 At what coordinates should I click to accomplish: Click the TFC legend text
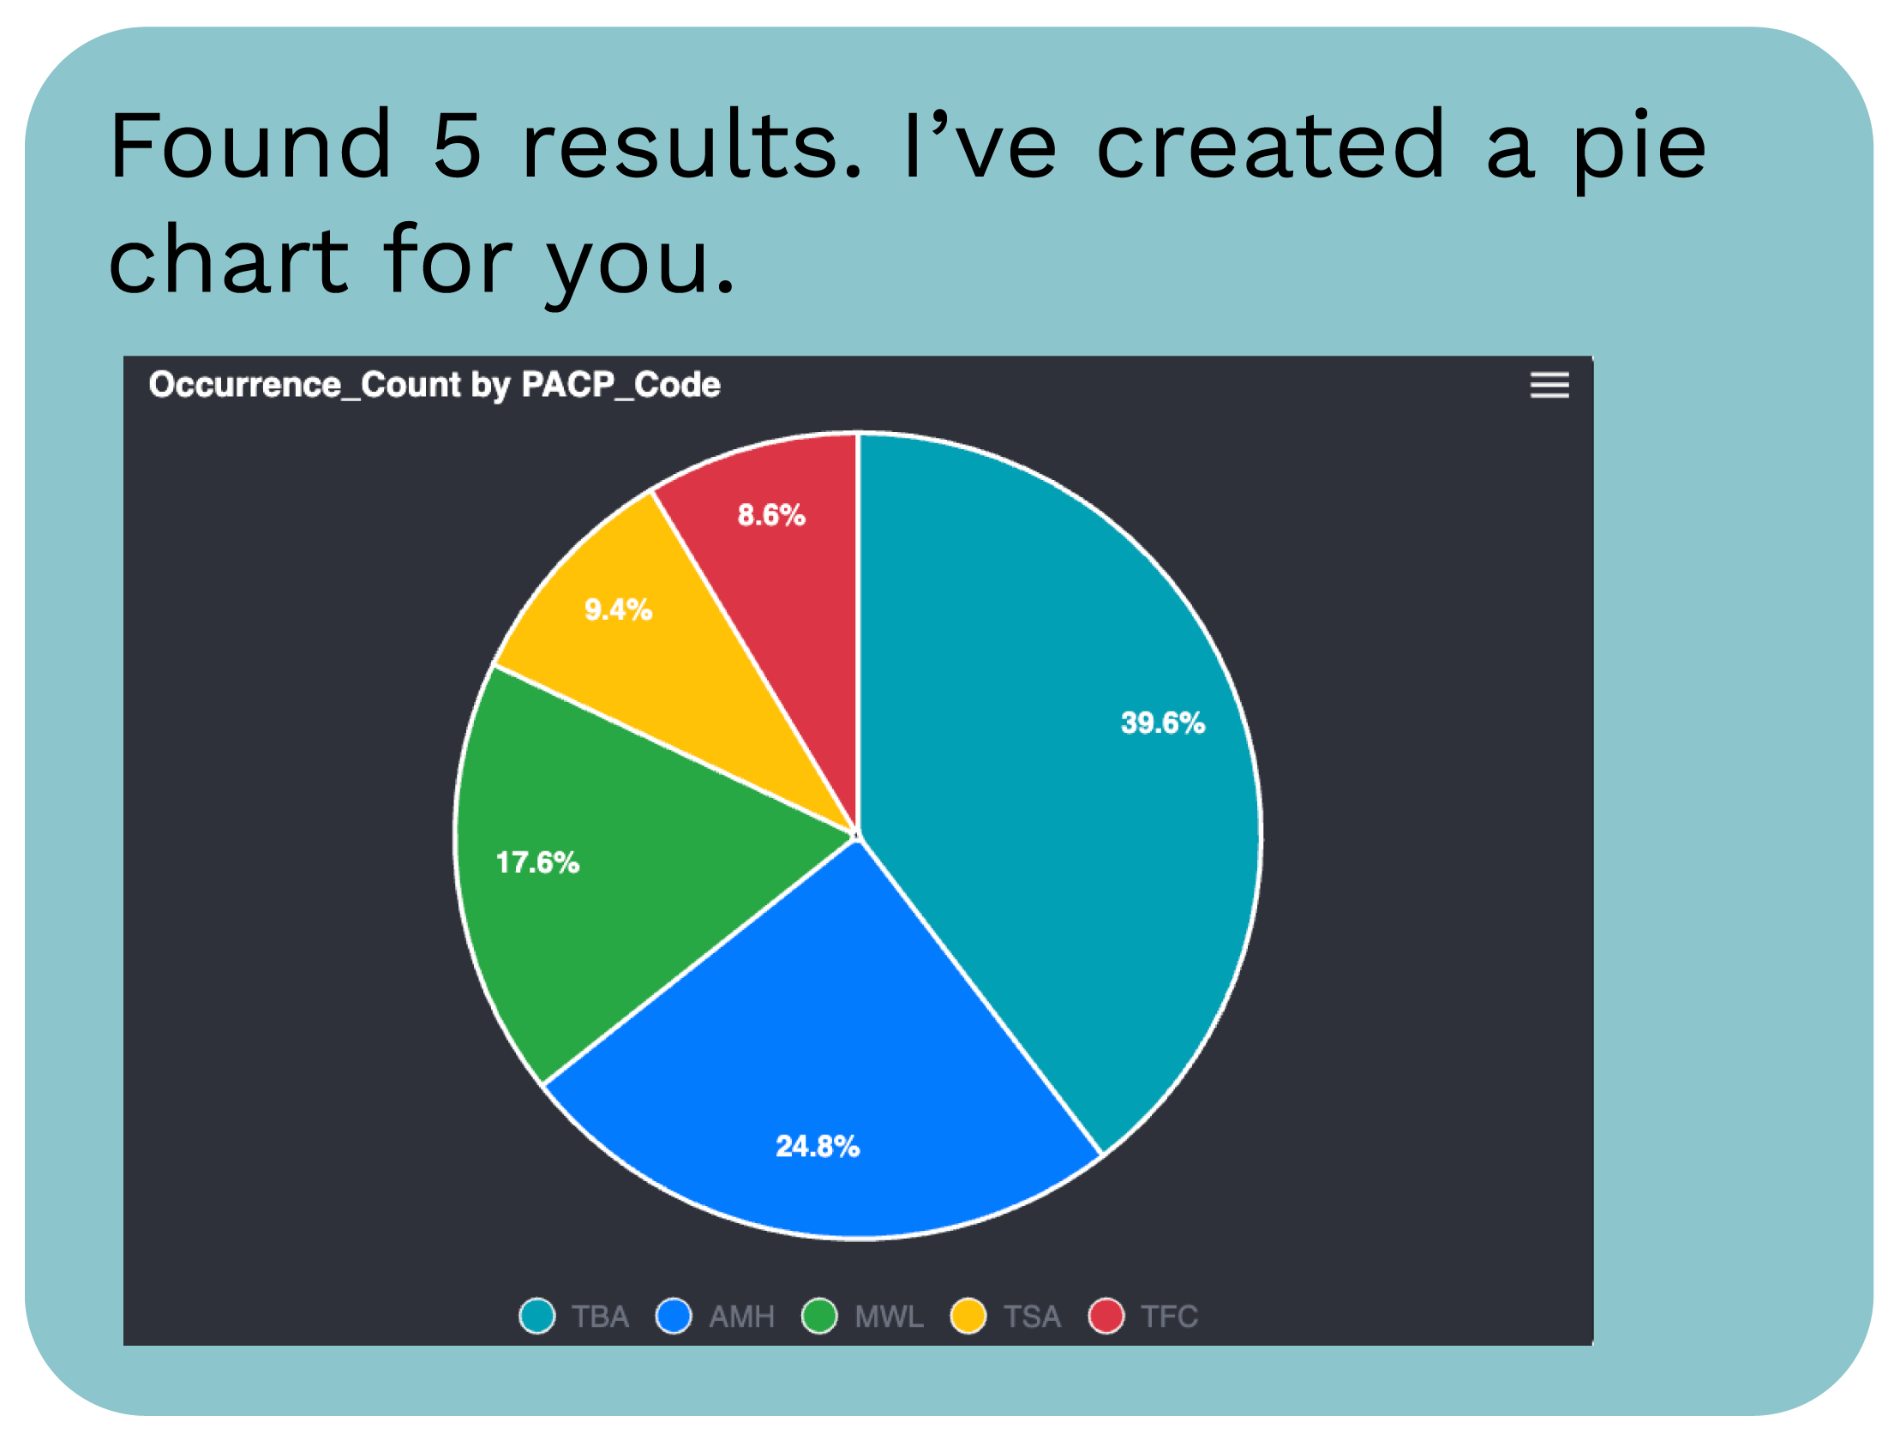pos(1168,1317)
